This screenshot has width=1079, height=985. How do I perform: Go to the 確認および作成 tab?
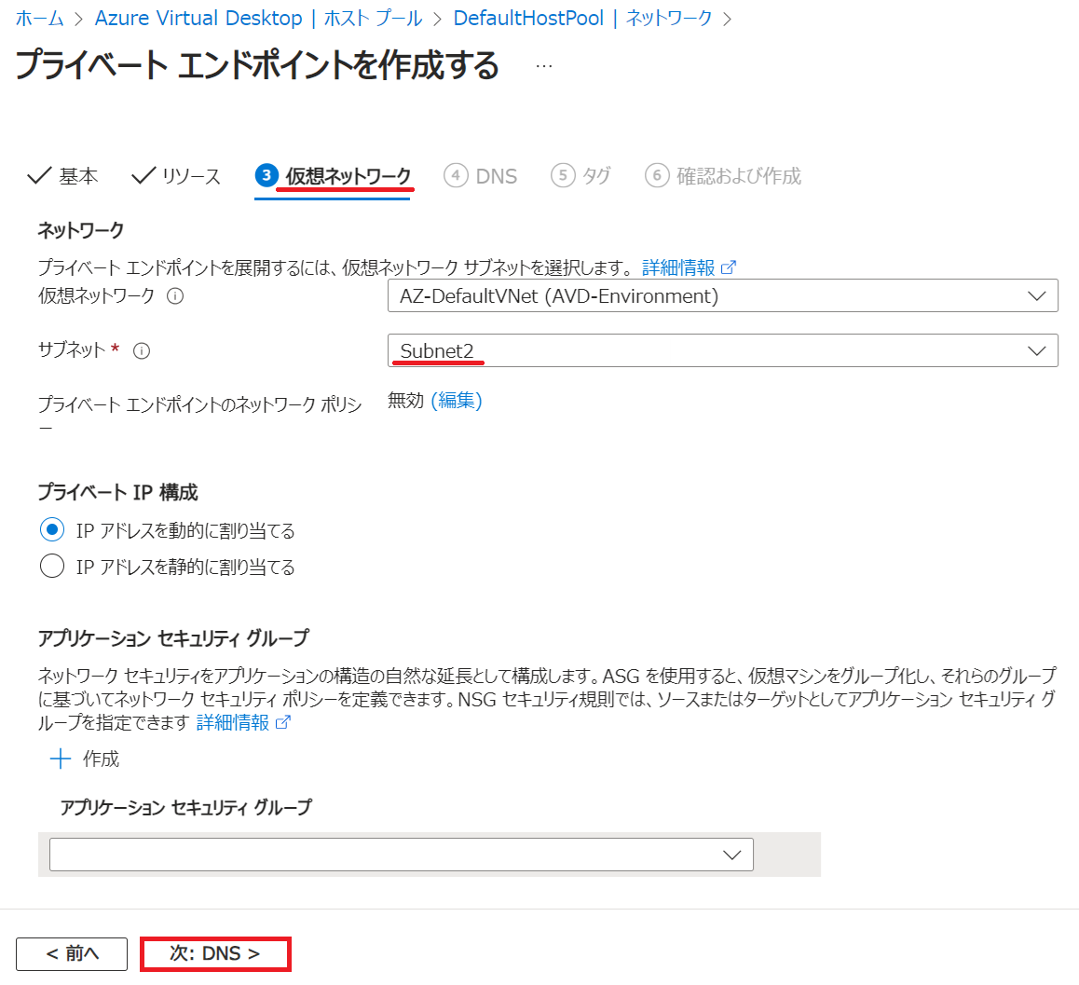point(723,176)
